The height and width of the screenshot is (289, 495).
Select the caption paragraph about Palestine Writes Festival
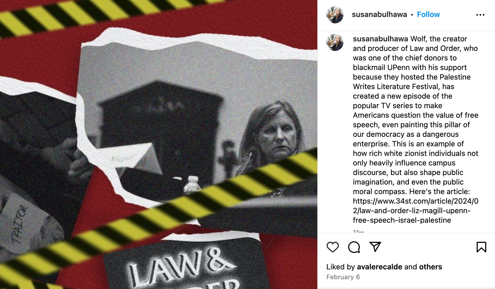(x=416, y=129)
